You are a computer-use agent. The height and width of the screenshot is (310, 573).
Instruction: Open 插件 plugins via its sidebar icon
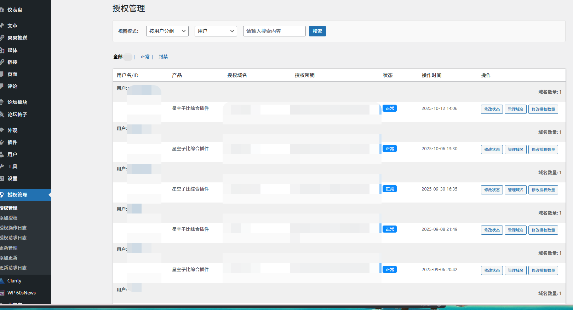(x=2, y=142)
